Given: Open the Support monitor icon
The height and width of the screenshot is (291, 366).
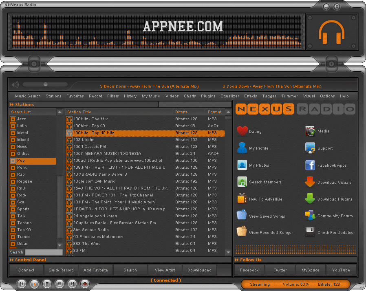Looking at the screenshot, I should (310, 148).
